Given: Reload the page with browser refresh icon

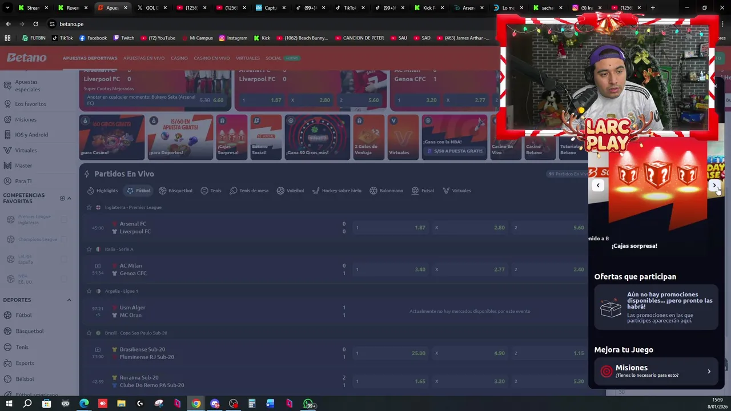Looking at the screenshot, I should click(35, 24).
